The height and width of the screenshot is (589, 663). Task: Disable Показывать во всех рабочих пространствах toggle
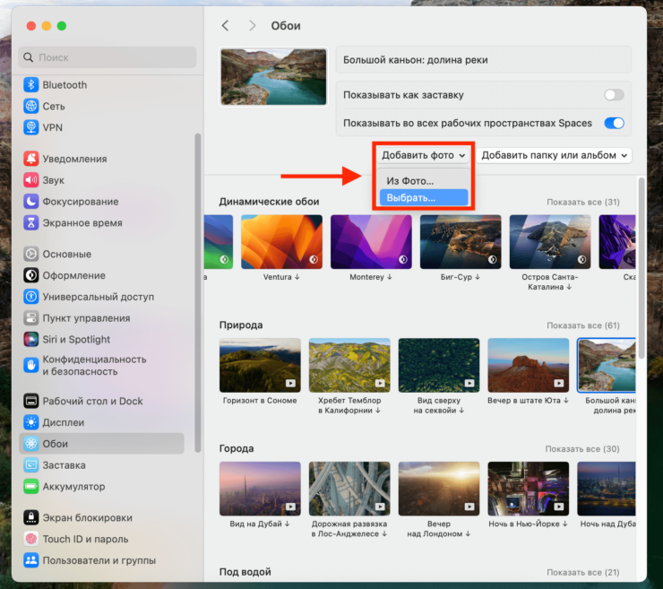(614, 123)
